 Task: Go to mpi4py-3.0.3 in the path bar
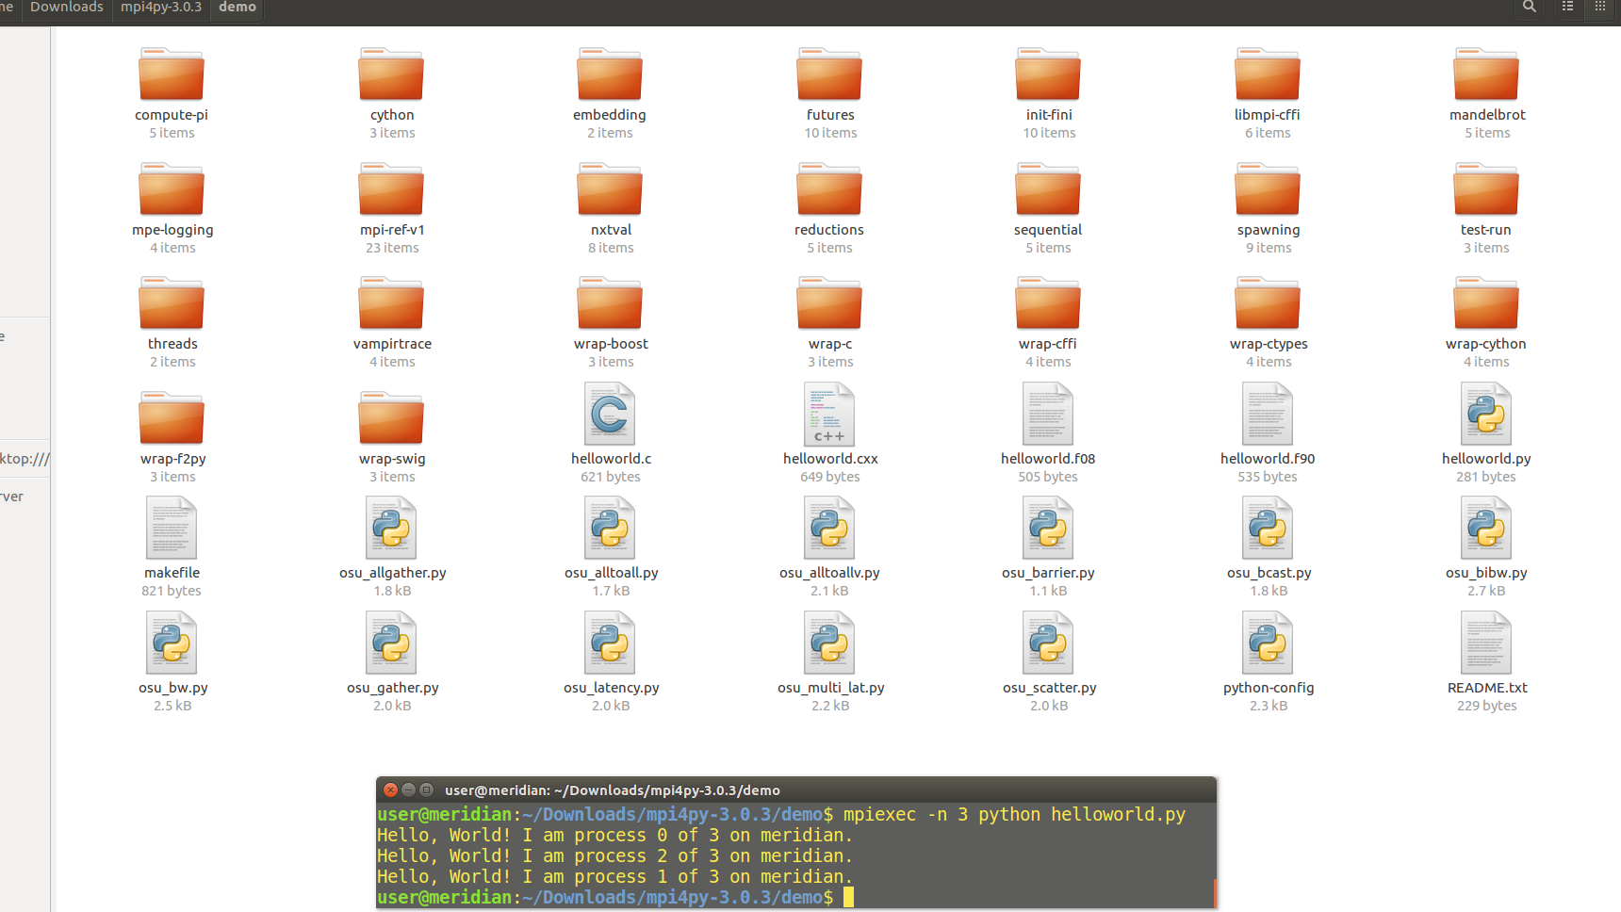click(161, 8)
